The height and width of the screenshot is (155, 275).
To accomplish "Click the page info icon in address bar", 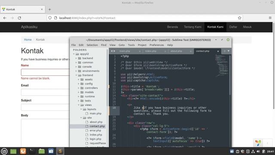I will [x=55, y=18].
